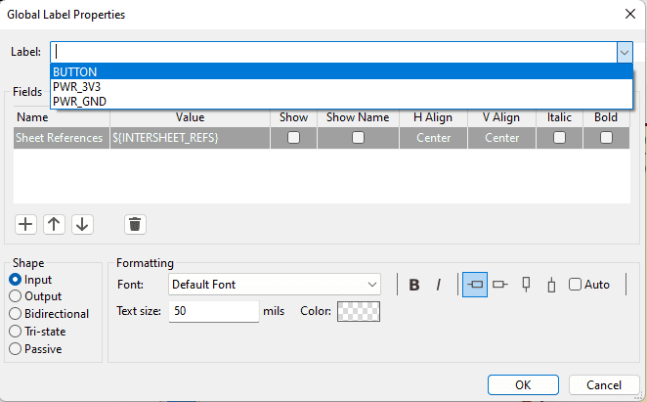The image size is (647, 402).
Task: Open the Default Font dropdown
Action: (275, 285)
